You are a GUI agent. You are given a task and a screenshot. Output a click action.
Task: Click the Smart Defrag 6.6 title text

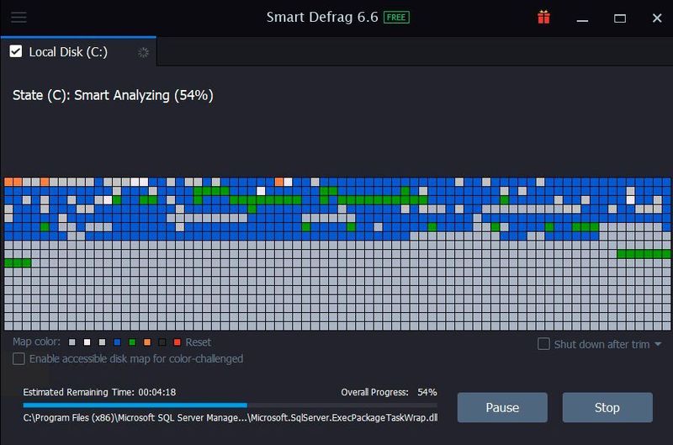pyautogui.click(x=322, y=17)
